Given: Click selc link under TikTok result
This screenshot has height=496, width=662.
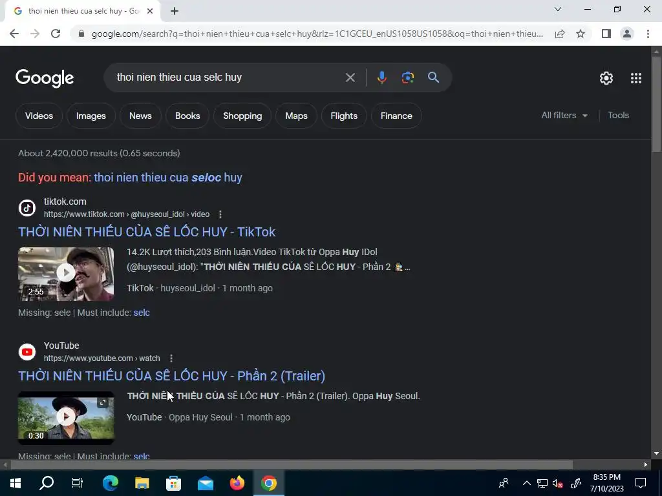Looking at the screenshot, I should (x=142, y=313).
